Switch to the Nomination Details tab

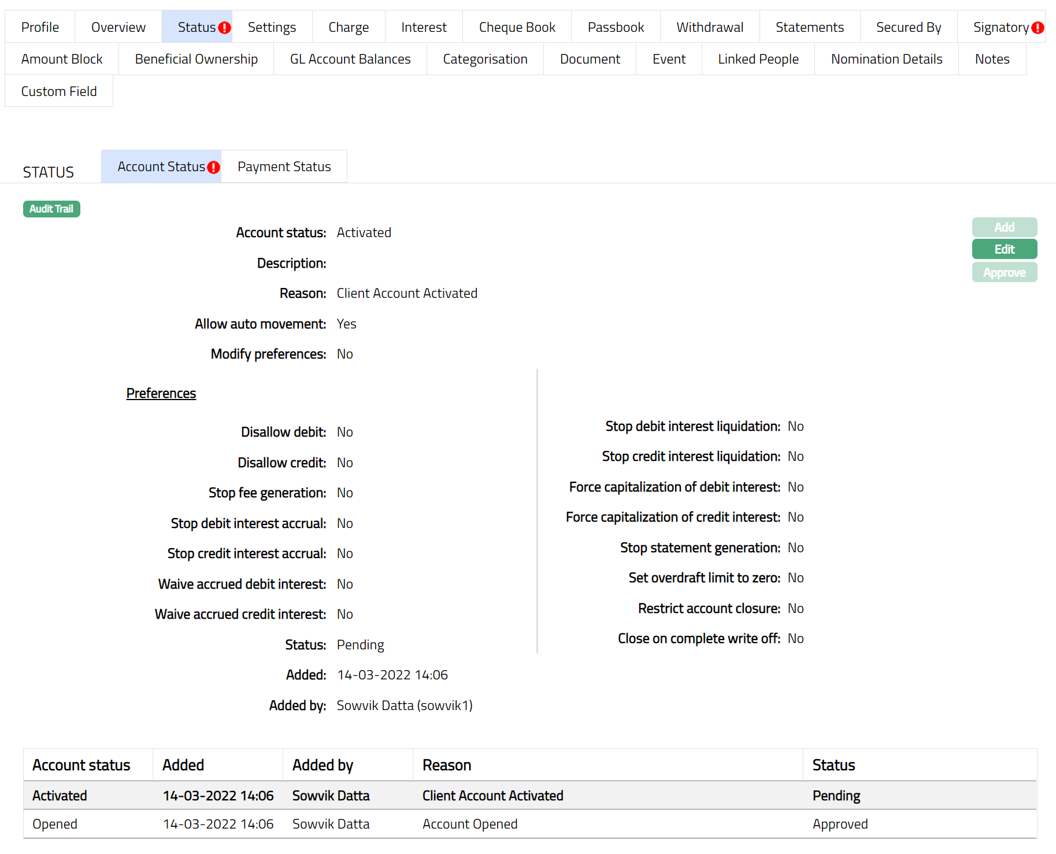point(886,59)
